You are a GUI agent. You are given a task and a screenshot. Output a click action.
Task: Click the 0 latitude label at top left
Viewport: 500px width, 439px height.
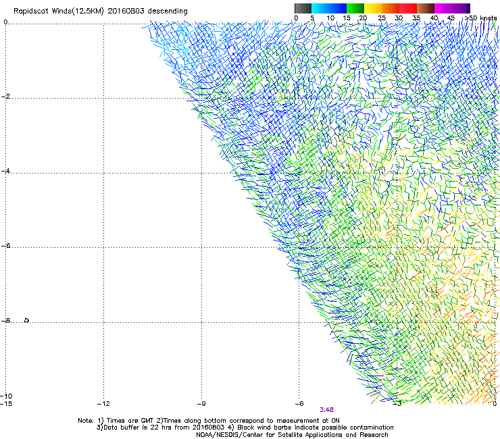(5, 22)
